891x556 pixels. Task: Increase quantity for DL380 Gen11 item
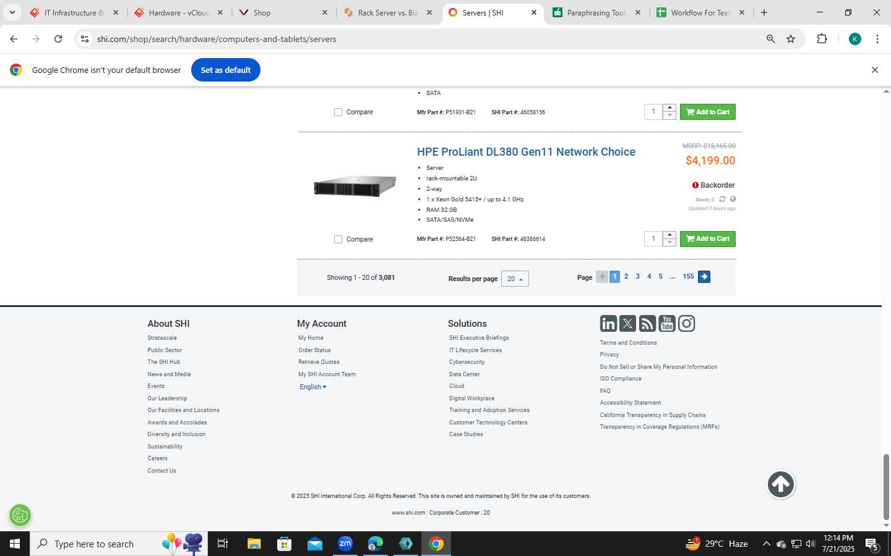point(669,235)
